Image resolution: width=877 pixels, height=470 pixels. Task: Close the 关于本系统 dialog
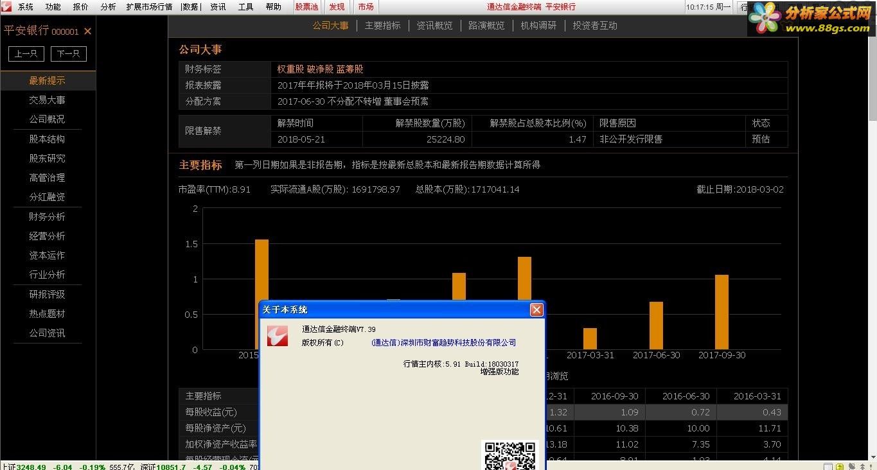(536, 310)
